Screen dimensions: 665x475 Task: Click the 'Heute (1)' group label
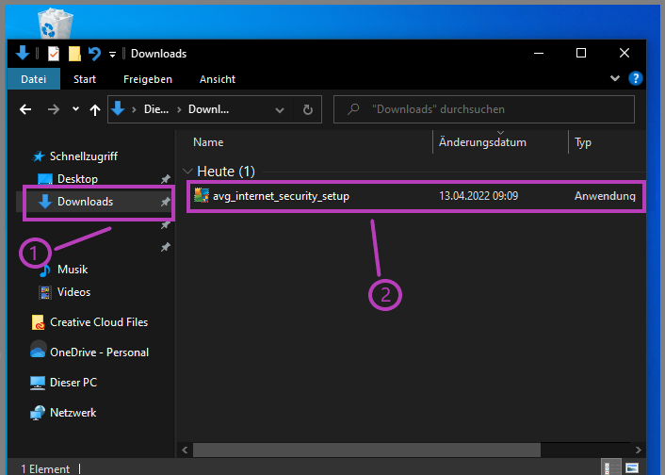226,172
